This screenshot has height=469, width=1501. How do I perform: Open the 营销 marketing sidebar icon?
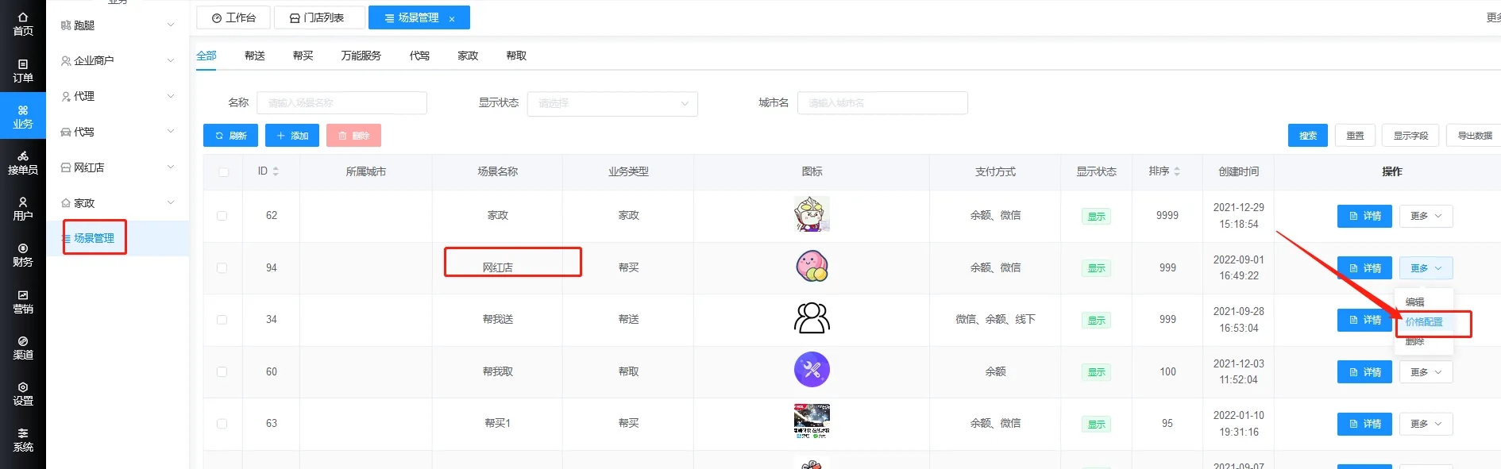point(23,302)
